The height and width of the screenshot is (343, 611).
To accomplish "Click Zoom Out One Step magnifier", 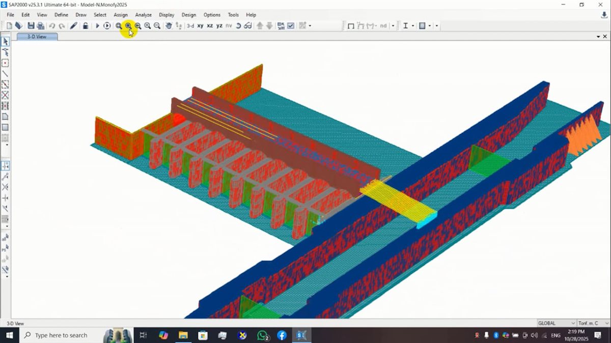I will click(157, 25).
